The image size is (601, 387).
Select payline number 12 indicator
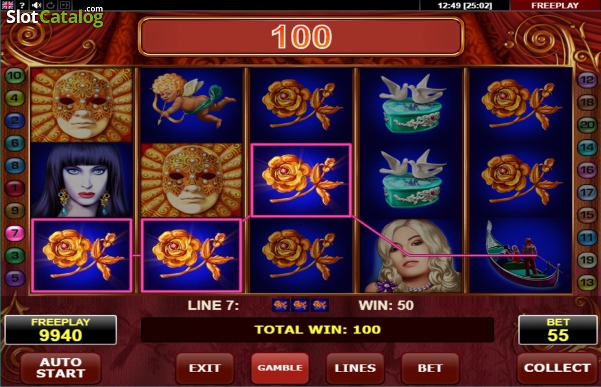(586, 79)
